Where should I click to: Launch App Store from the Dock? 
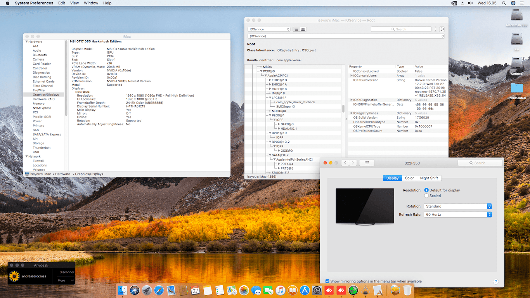click(x=305, y=290)
